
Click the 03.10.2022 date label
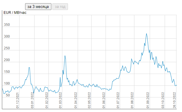pos(163,101)
